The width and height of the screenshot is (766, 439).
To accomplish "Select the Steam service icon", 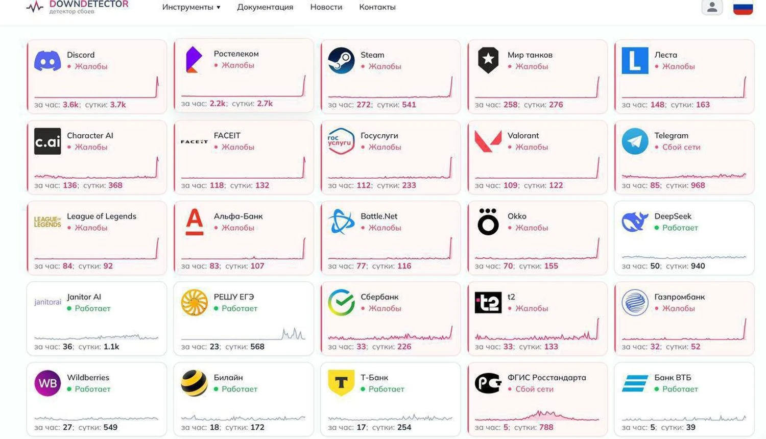I will coord(341,60).
